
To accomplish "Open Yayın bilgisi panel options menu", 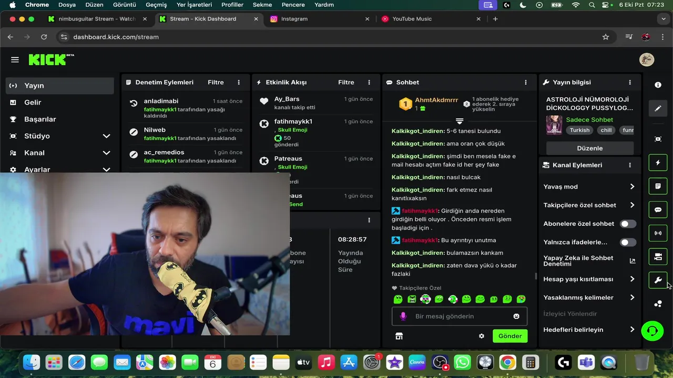I will (630, 82).
